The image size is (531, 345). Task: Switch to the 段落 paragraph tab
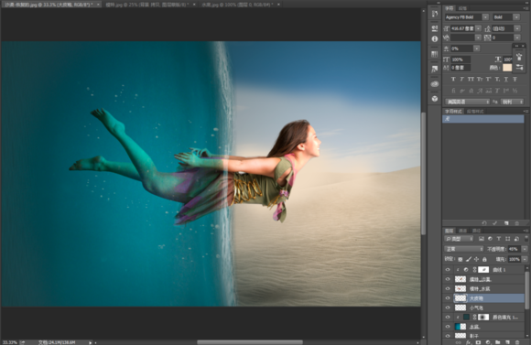(463, 8)
